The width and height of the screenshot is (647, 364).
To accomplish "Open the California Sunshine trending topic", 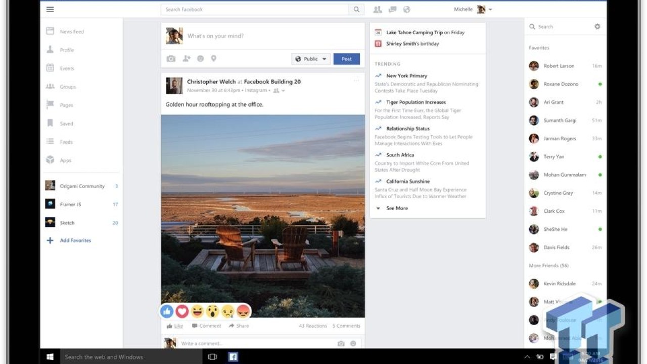I will pos(408,181).
